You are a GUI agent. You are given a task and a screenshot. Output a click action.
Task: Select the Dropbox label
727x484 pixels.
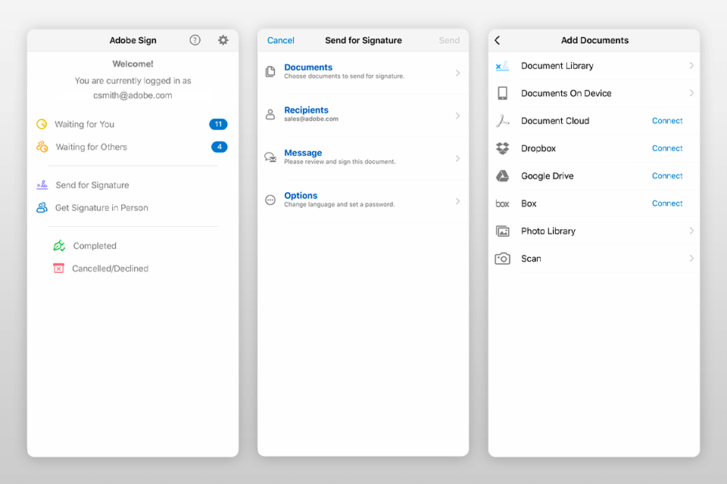[538, 148]
